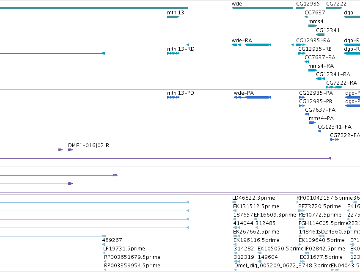The image size is (360, 272).
Task: Click the wde-PA protein label
Action: coord(244,93)
